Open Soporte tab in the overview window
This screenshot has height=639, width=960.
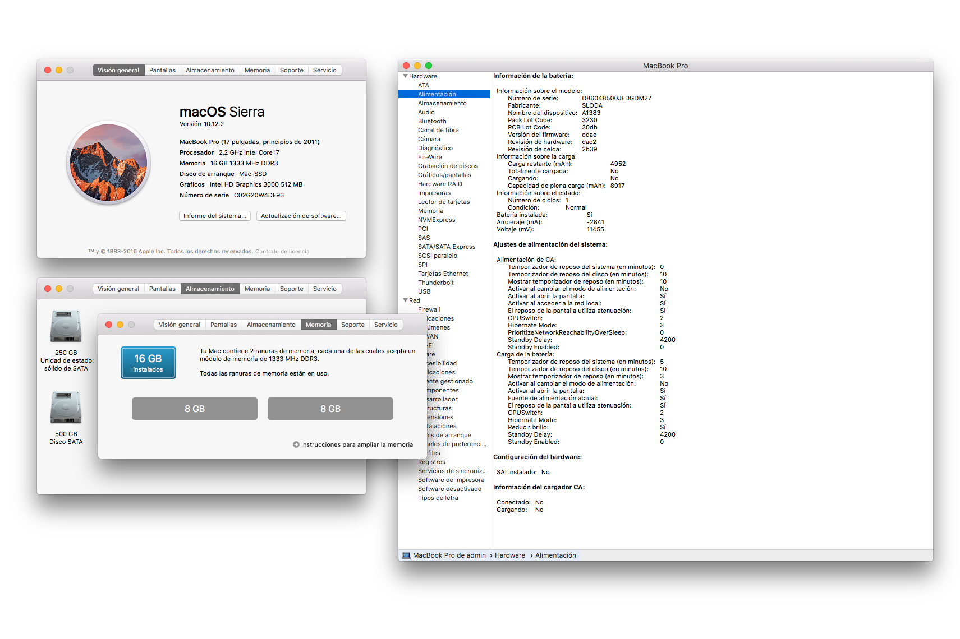pos(292,70)
